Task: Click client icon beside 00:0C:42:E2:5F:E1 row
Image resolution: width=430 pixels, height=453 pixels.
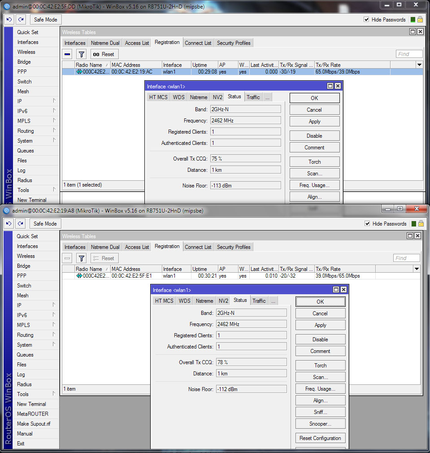Action: click(x=79, y=276)
